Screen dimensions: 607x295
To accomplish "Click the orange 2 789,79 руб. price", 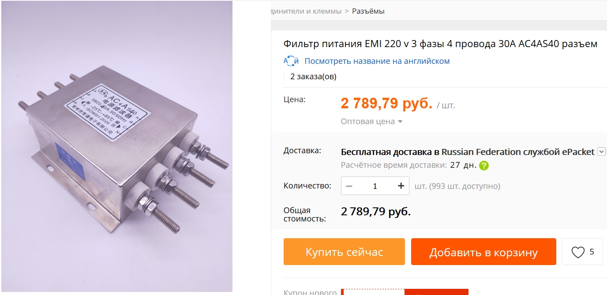I will [386, 103].
